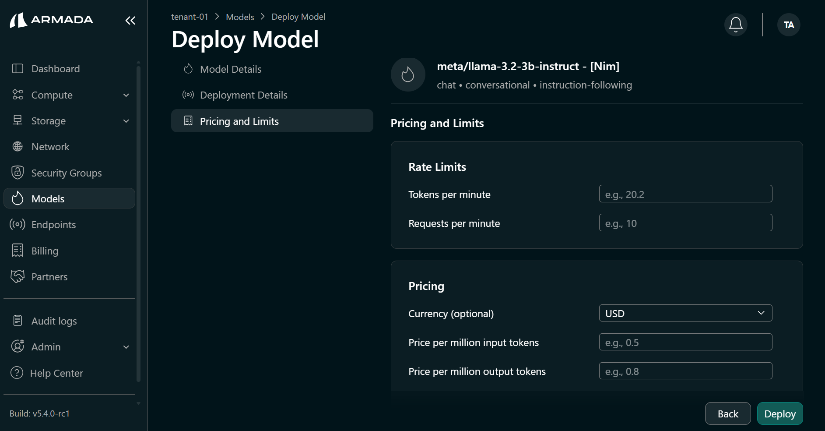The image size is (825, 431).
Task: Collapse the sidebar with double chevron
Action: pyautogui.click(x=130, y=20)
